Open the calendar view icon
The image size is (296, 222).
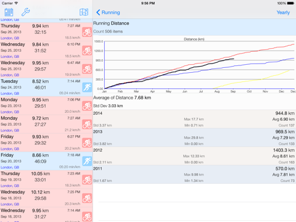coord(9,12)
